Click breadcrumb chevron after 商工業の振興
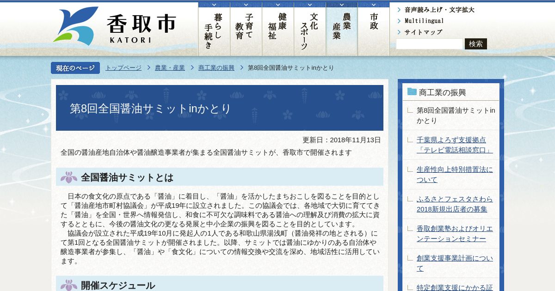Screen dimensions: 555x291 (241, 68)
